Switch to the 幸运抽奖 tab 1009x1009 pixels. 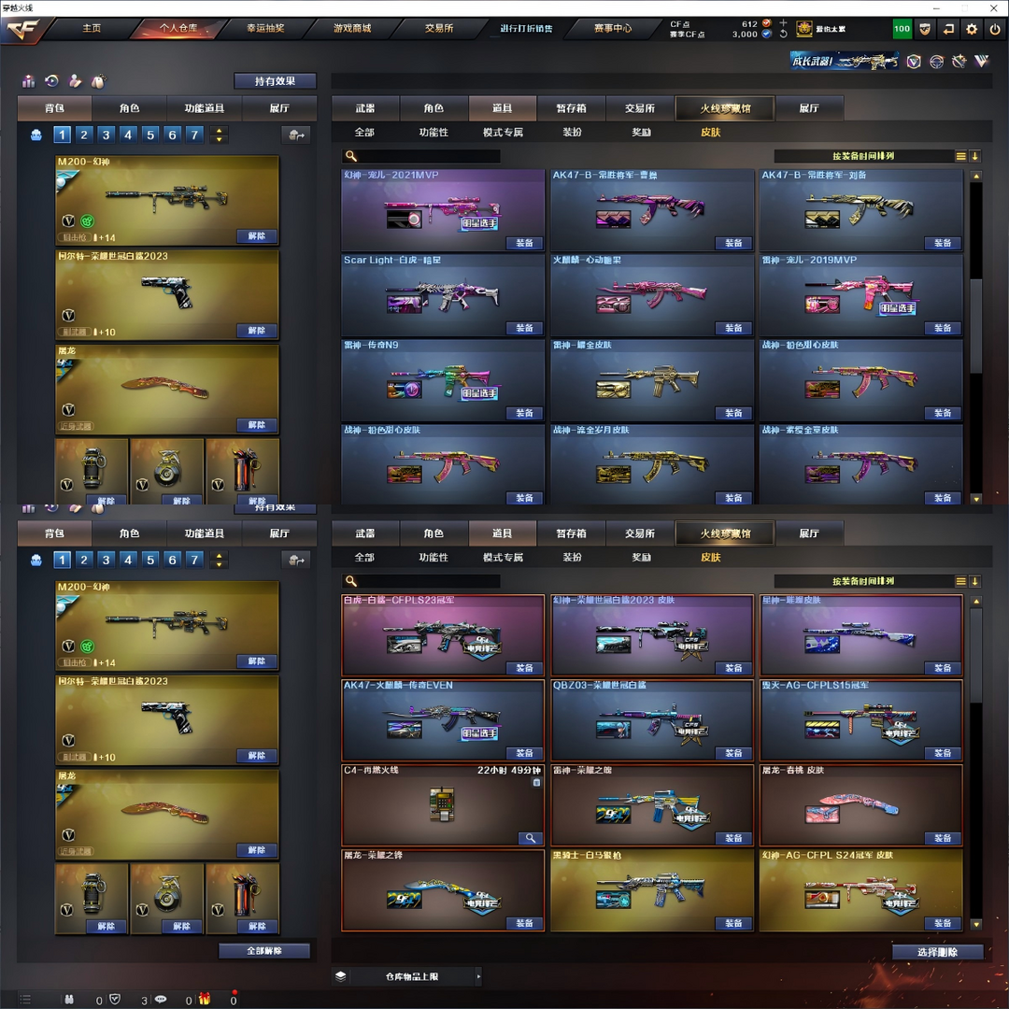coord(265,28)
